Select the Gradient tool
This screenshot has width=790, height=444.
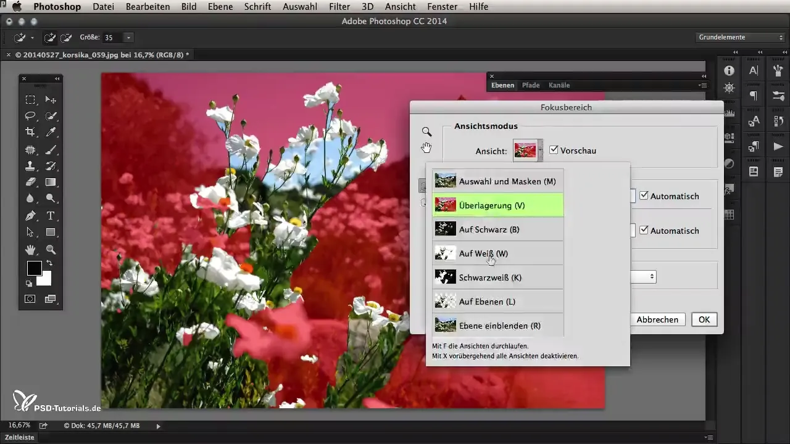pyautogui.click(x=51, y=183)
